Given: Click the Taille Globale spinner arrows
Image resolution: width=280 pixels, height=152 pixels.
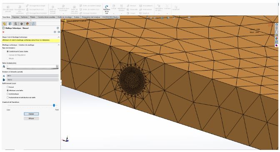Looking at the screenshot, I should coord(57,66).
